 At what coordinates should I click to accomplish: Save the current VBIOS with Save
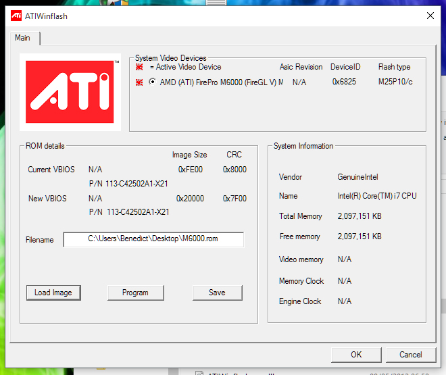pos(218,293)
